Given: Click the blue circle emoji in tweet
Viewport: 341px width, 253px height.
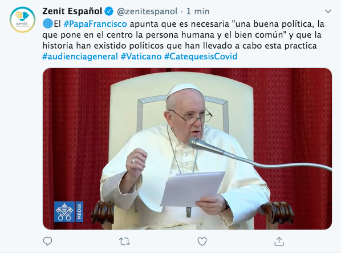Looking at the screenshot, I should 48,24.
